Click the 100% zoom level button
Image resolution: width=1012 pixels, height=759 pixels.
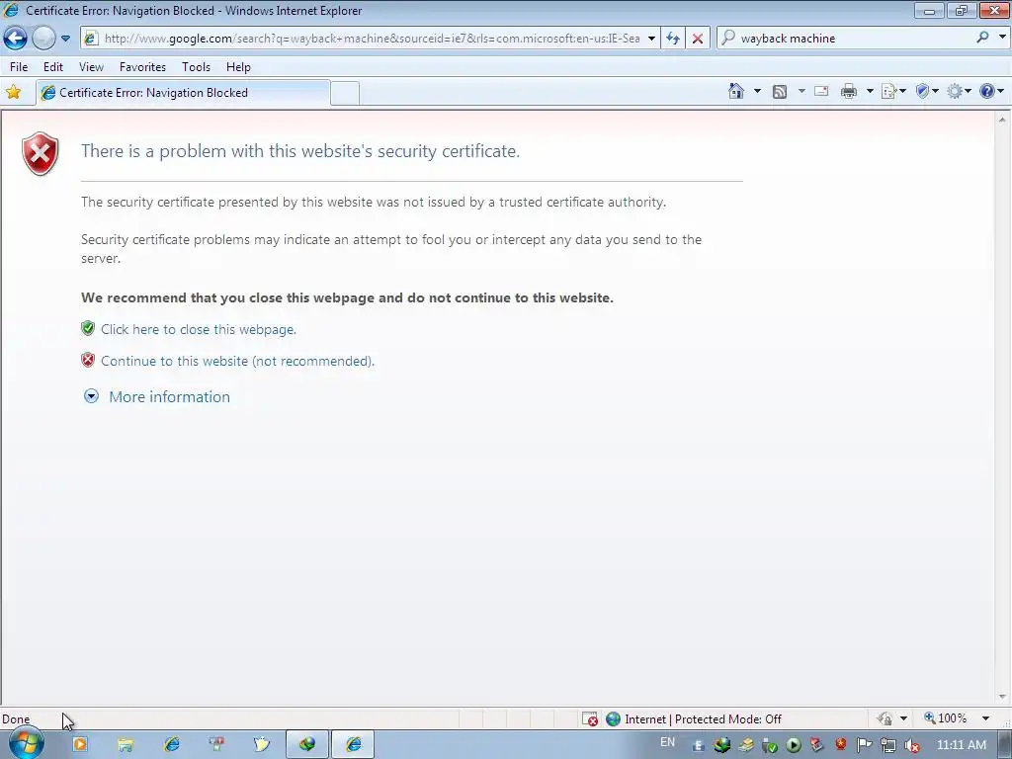click(x=946, y=718)
